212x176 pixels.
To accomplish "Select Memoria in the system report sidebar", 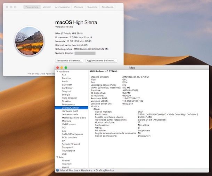I will pos(66,121).
